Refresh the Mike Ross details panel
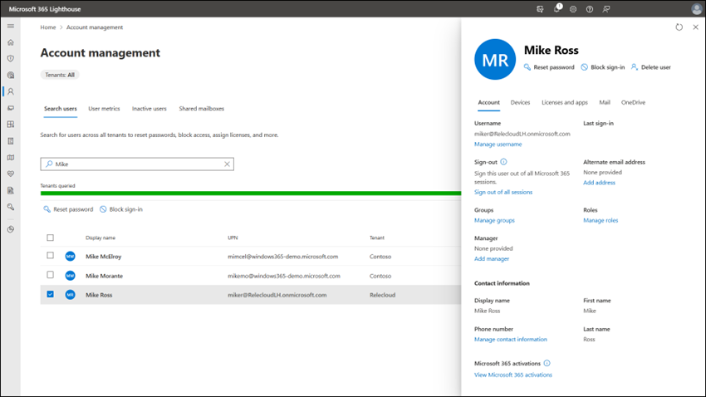The width and height of the screenshot is (706, 397). [679, 27]
